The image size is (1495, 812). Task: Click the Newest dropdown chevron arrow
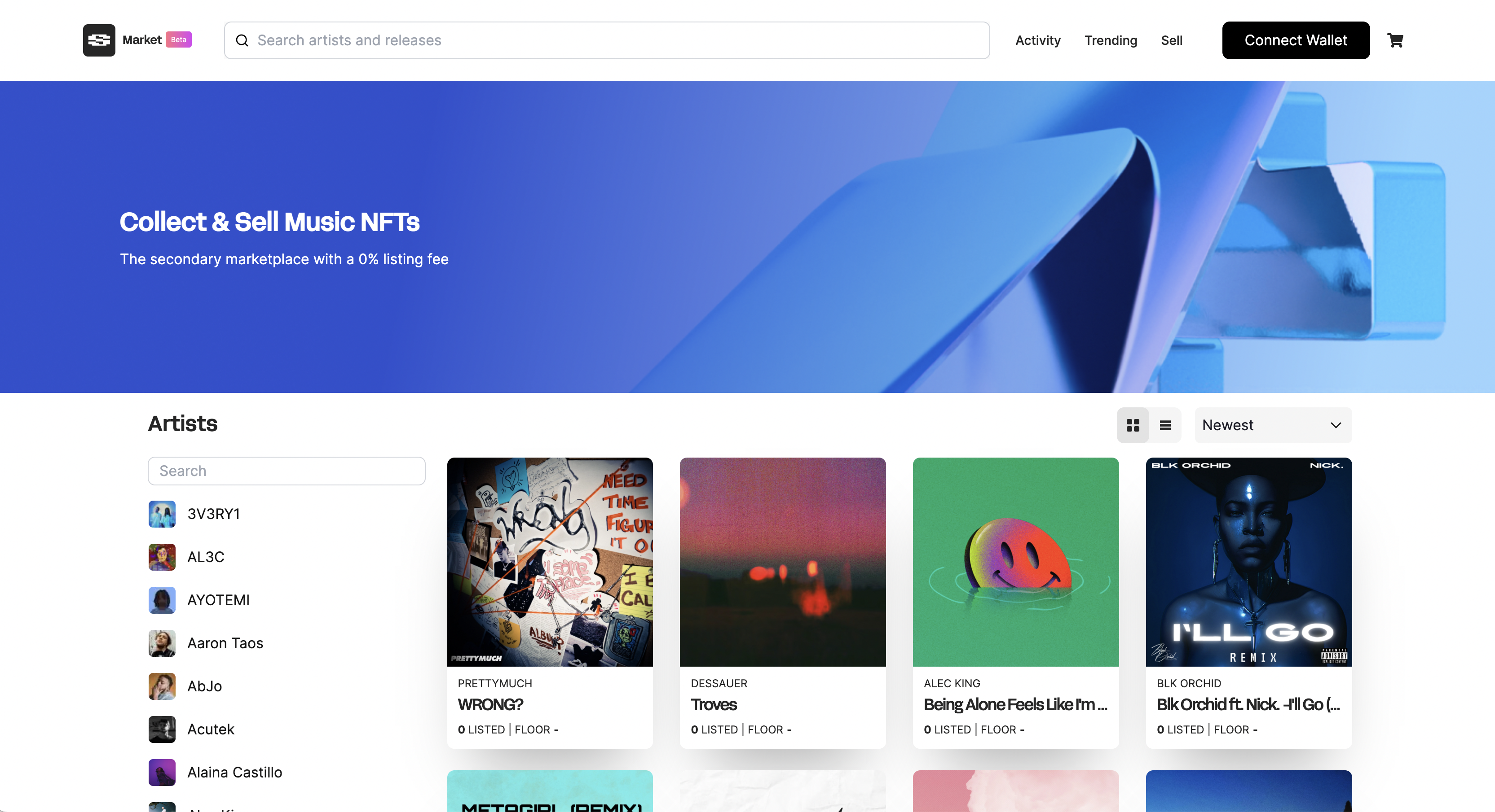click(x=1336, y=425)
